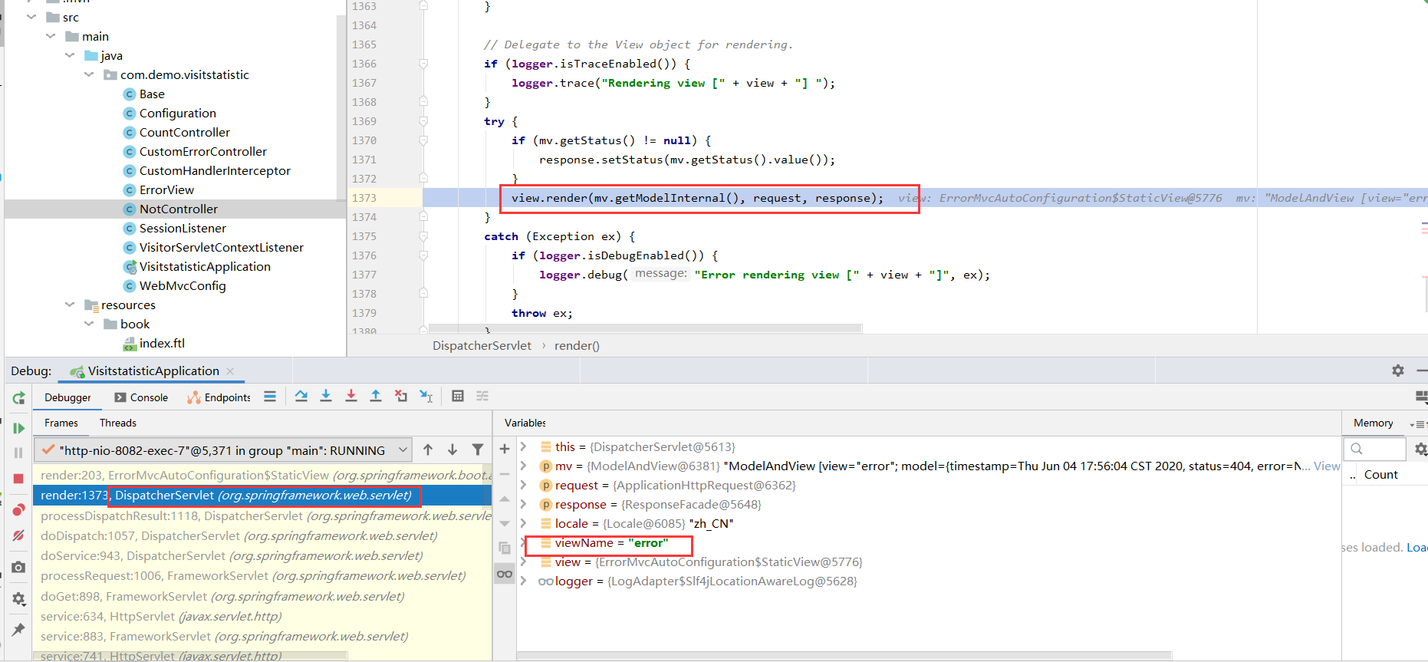Image resolution: width=1428 pixels, height=662 pixels.
Task: Add a new watch with plus icon
Action: tap(505, 449)
